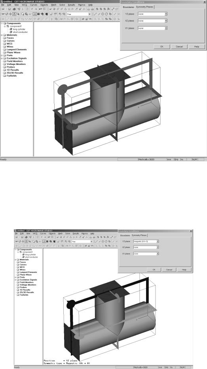
Task: Switch to Boundaries tab in upper dialog
Action: (x=128, y=7)
